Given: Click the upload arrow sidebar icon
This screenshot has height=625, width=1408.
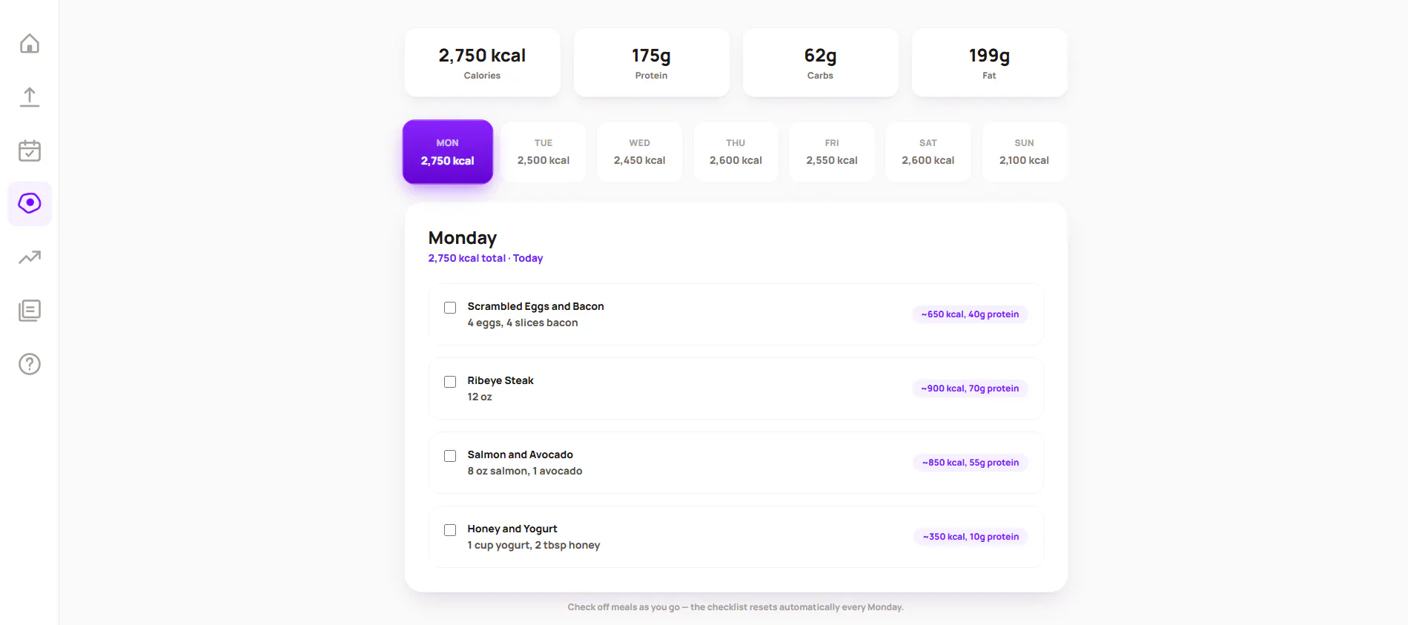Looking at the screenshot, I should coord(30,97).
